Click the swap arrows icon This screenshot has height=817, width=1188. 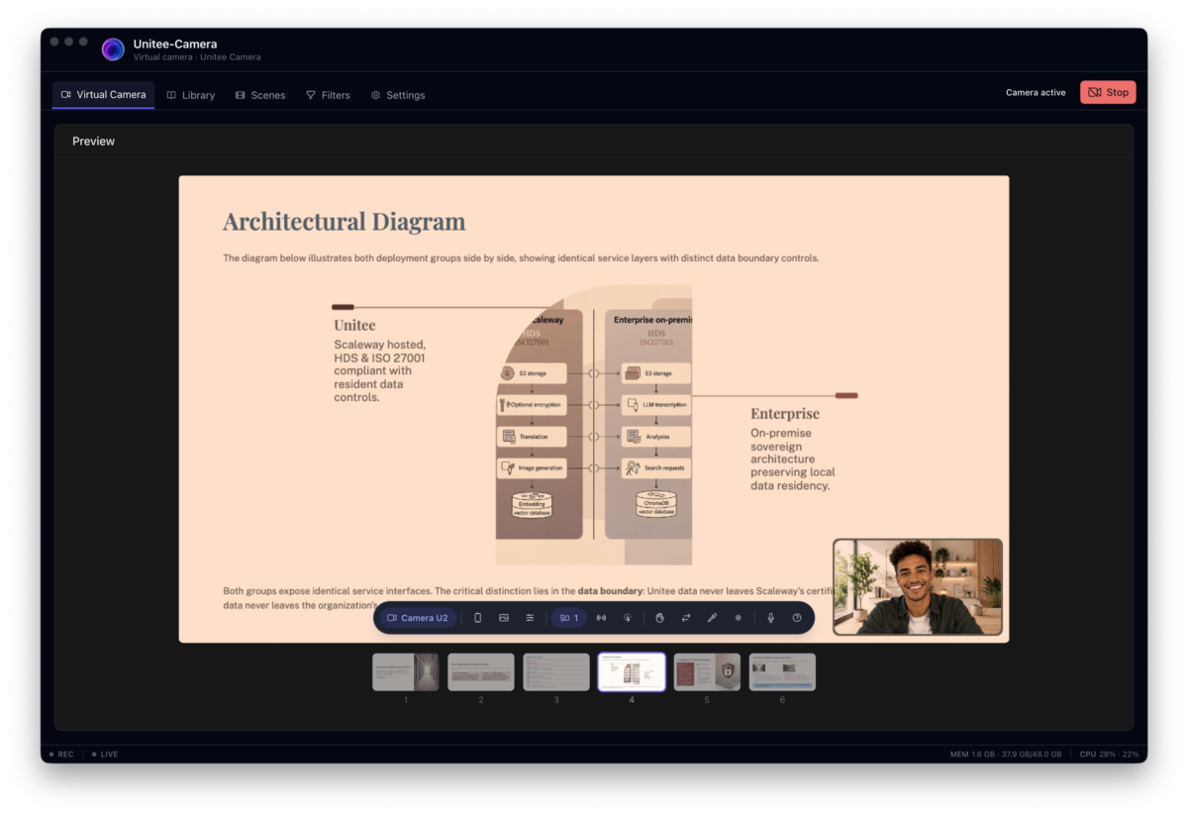pyautogui.click(x=686, y=618)
